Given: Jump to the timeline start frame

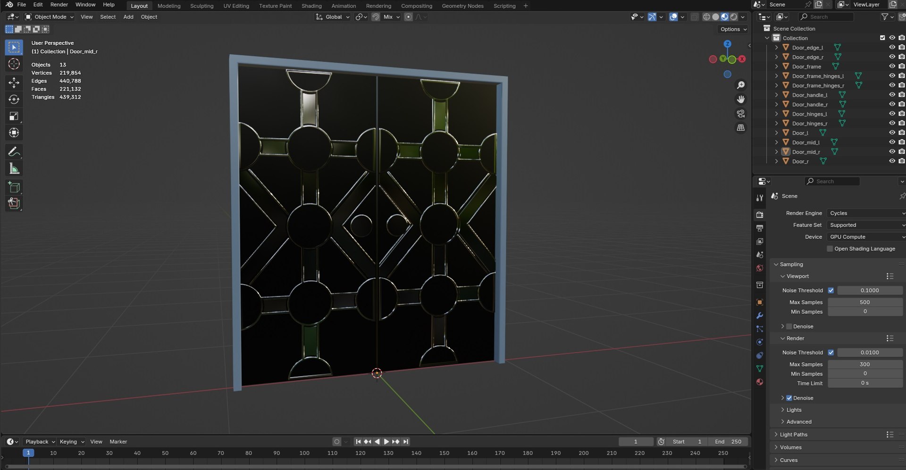Looking at the screenshot, I should [358, 442].
